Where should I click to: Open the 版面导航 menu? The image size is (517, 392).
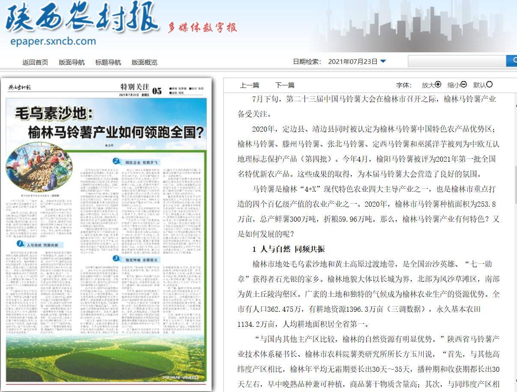72,62
